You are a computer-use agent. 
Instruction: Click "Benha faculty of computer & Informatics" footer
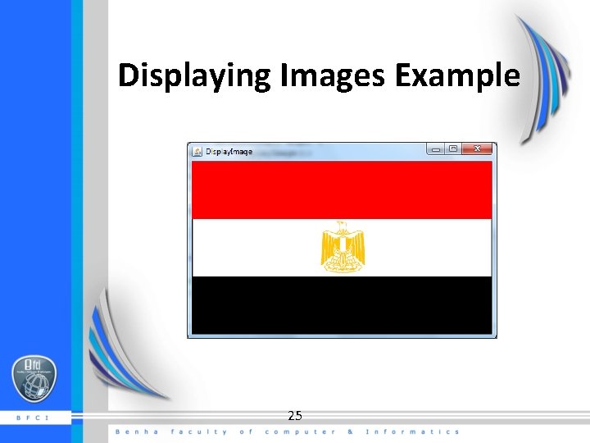pyautogui.click(x=288, y=432)
